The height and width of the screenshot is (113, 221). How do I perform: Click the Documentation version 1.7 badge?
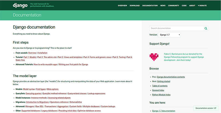point(206,108)
